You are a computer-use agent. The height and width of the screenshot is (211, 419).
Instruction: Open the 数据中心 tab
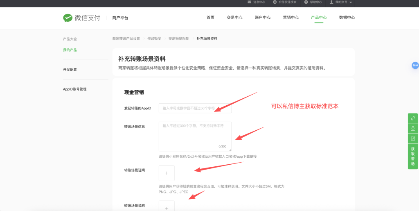347,18
